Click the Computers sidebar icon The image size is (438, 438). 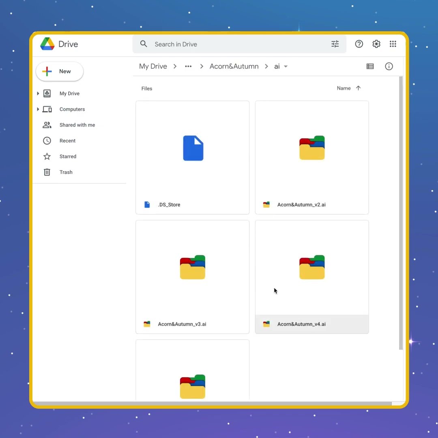tap(47, 109)
